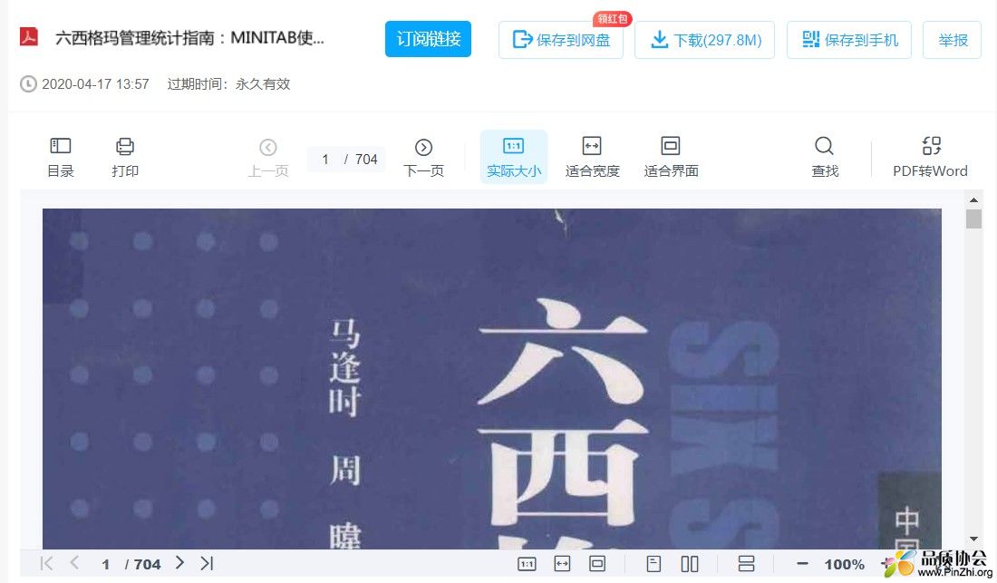The width and height of the screenshot is (997, 583).
Task: Report the file with 举报 button
Action: (952, 40)
